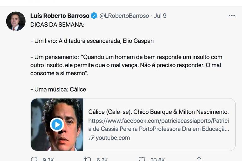Click the retweet arrows icon
Screen dimensions: 242x161
coord(87,159)
